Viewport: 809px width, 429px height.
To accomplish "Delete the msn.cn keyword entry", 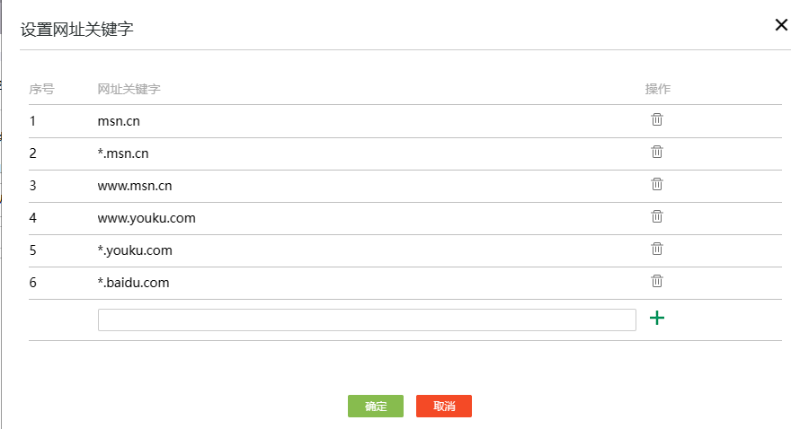I will (x=657, y=119).
